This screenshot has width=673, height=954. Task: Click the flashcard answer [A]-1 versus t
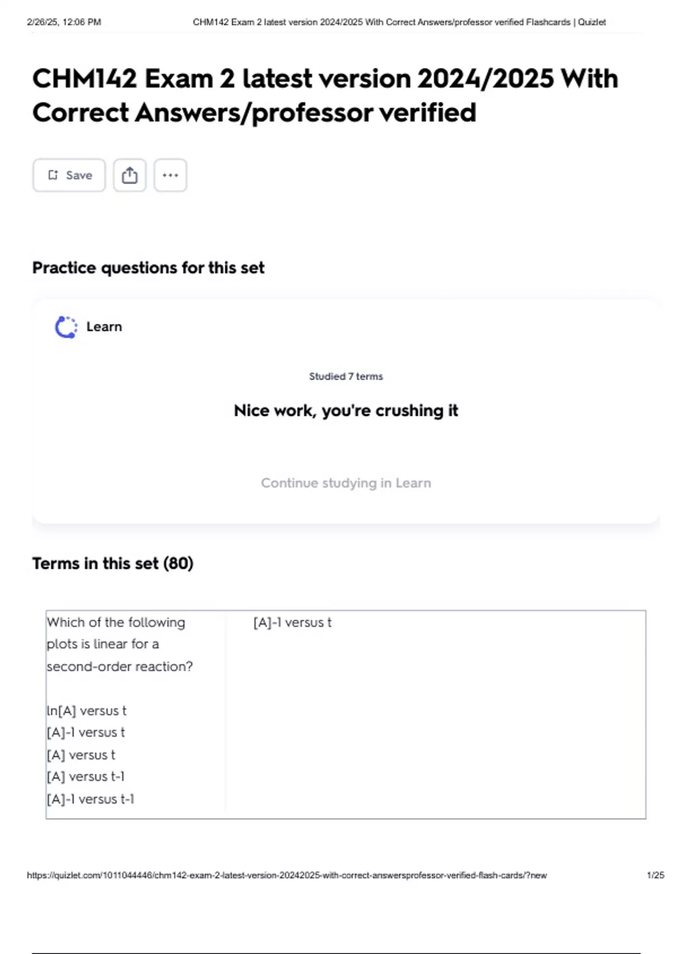[292, 622]
